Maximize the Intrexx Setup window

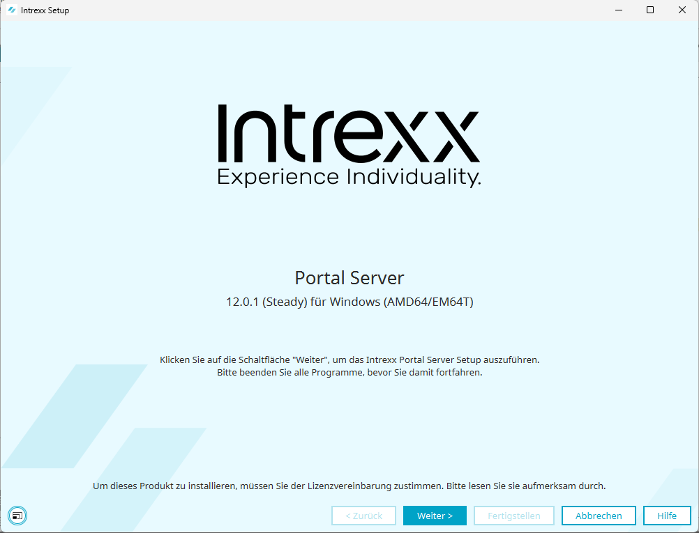(x=650, y=10)
